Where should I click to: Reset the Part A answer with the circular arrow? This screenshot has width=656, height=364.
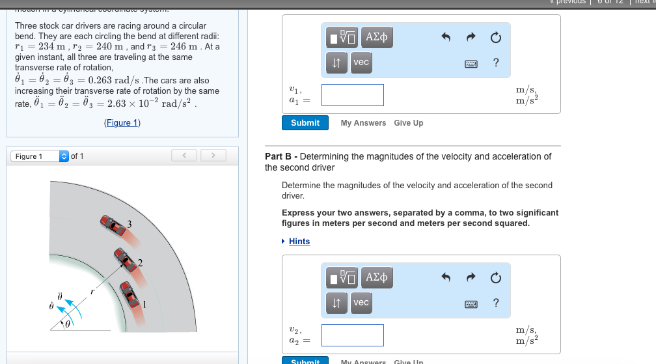coord(496,38)
